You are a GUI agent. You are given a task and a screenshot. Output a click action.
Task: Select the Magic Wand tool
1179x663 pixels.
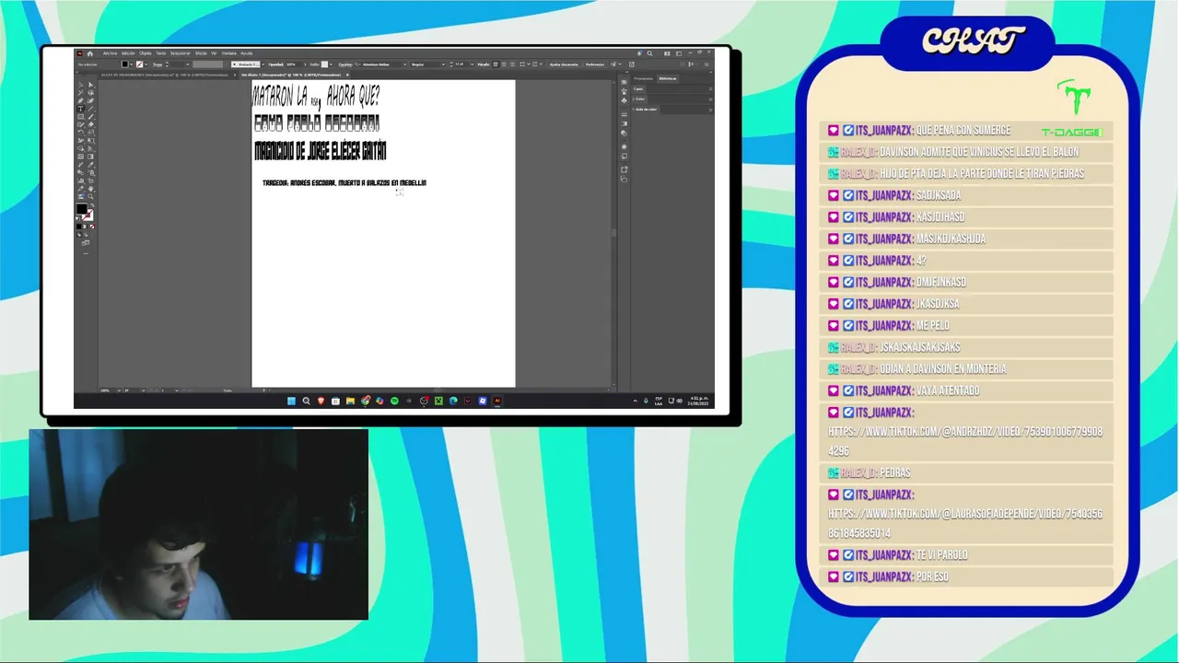point(81,93)
